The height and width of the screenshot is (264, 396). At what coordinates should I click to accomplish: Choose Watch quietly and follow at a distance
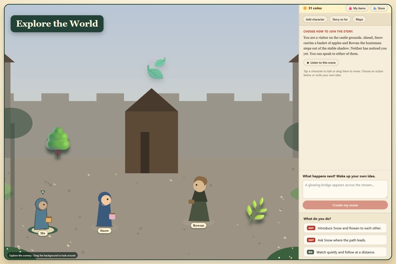point(345,252)
